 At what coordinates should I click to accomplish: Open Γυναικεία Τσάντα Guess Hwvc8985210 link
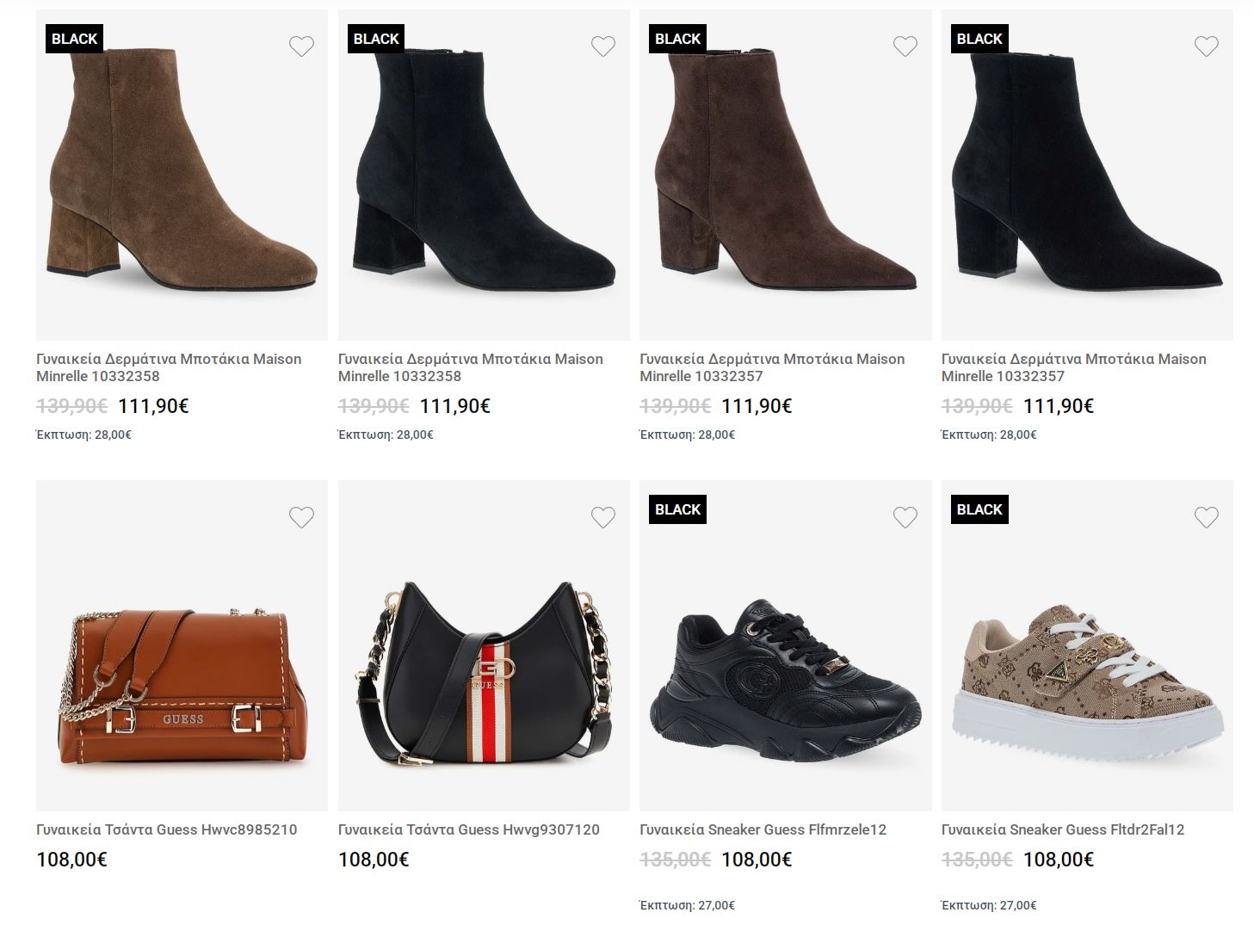[167, 829]
